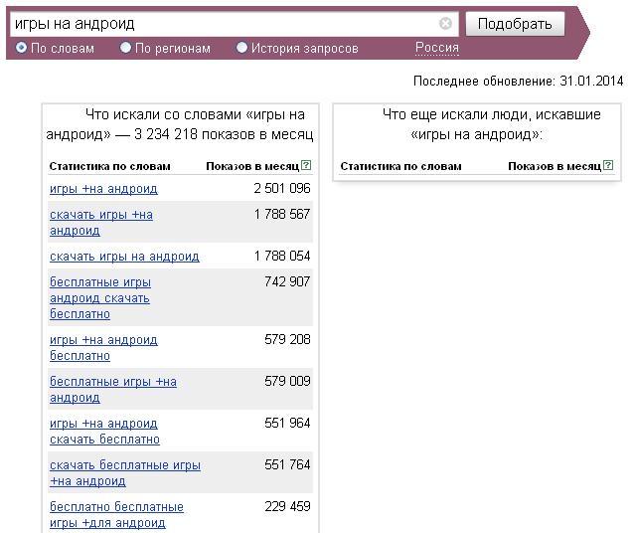The width and height of the screenshot is (635, 533).
Task: Select the 'По регионам' radio option
Action: 125,48
